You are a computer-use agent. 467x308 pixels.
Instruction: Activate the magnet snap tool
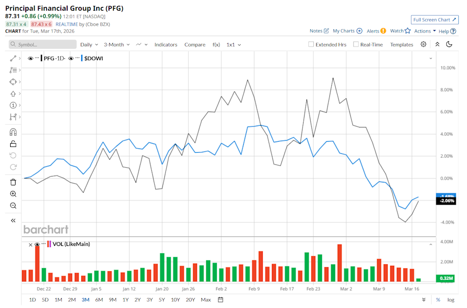[x=13, y=132]
